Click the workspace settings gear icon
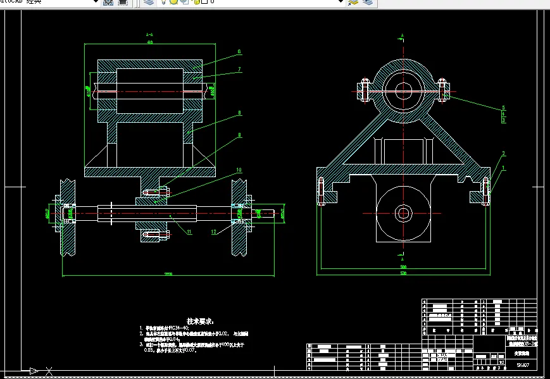 (108, 3)
